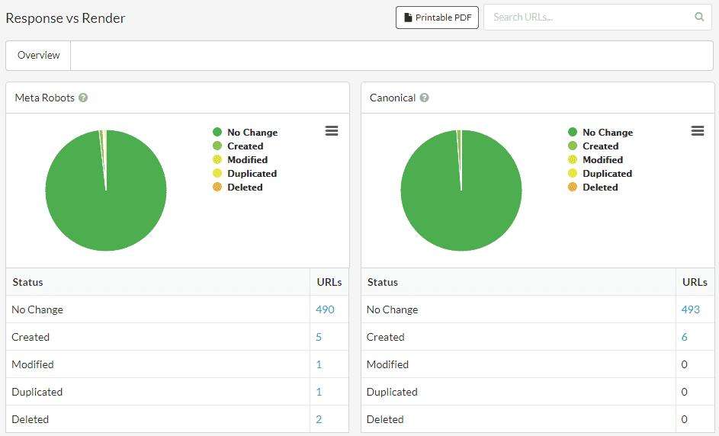Open Meta Robots chart hamburger menu
Image resolution: width=719 pixels, height=436 pixels.
pyautogui.click(x=332, y=131)
